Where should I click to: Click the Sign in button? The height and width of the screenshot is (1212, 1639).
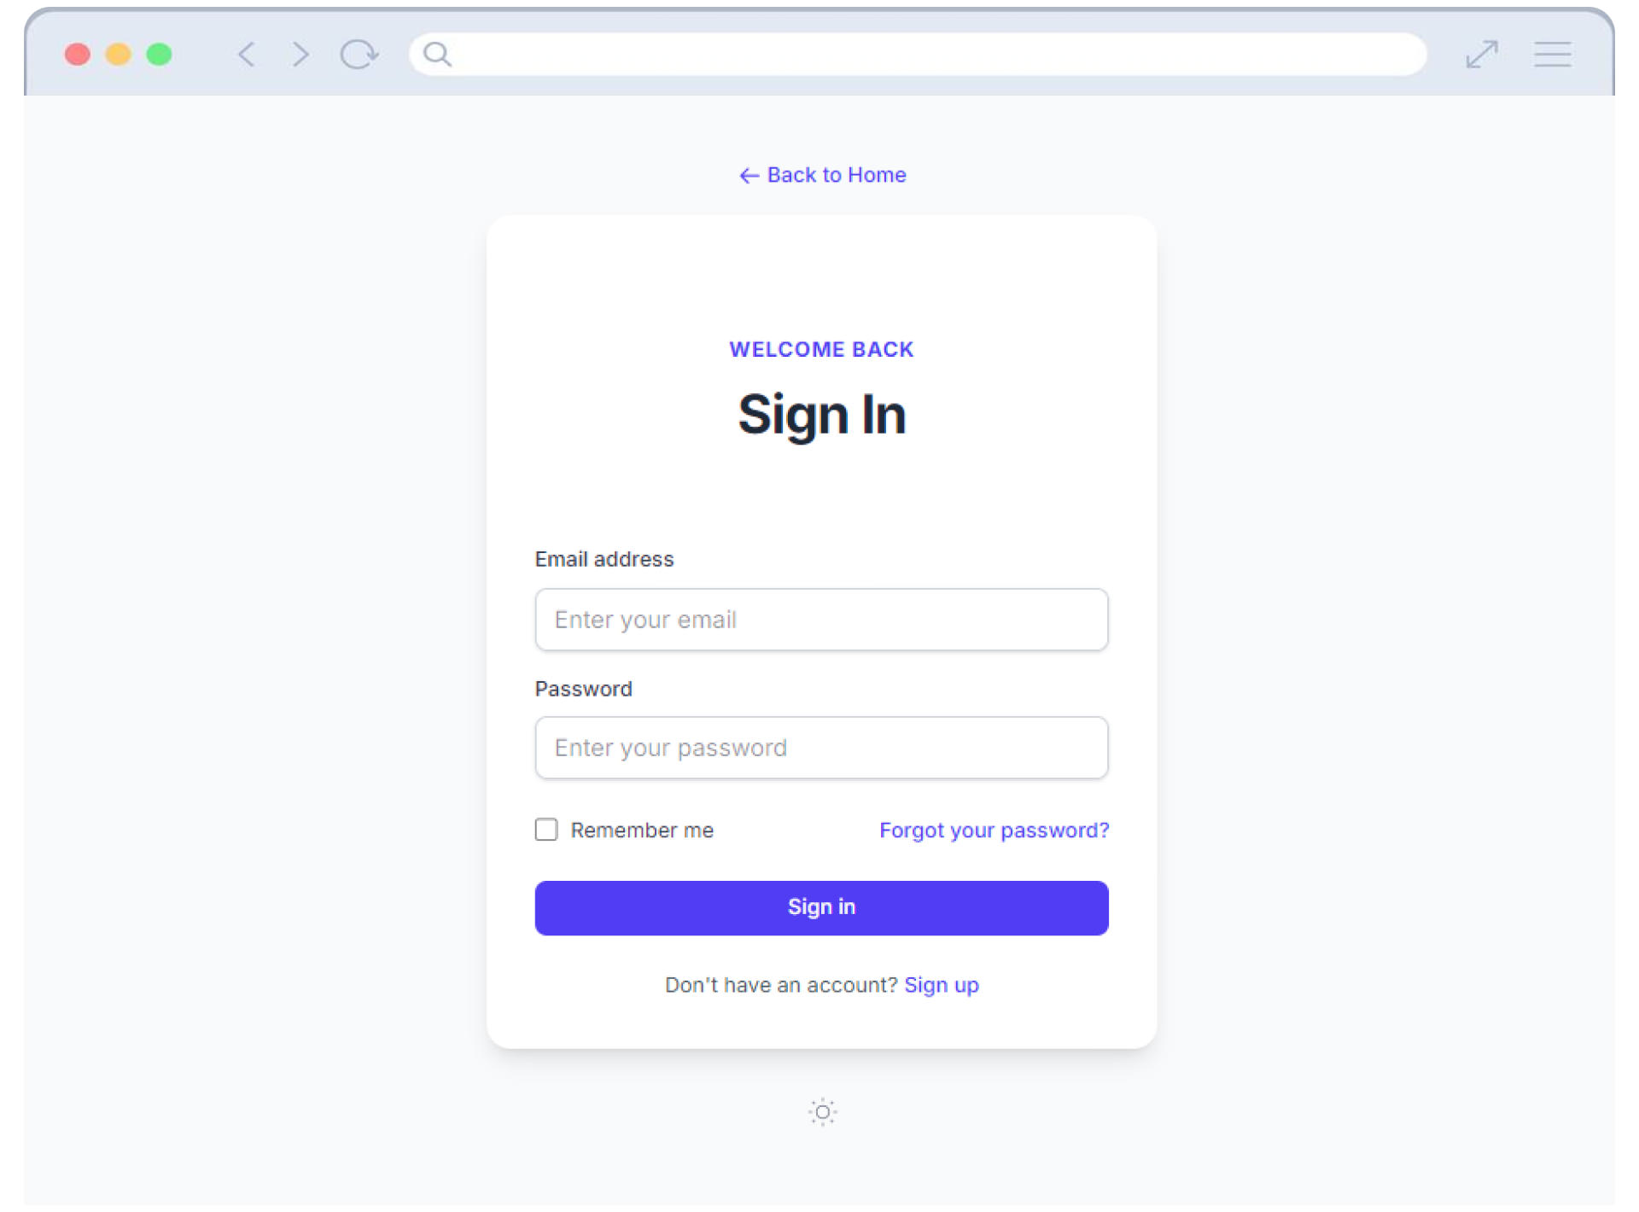pos(821,908)
